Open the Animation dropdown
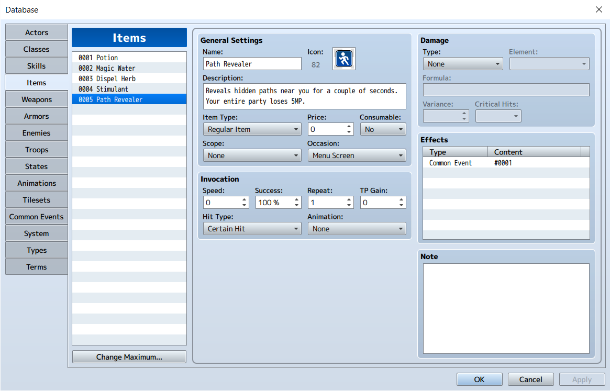Image resolution: width=610 pixels, height=391 pixels. pos(357,229)
